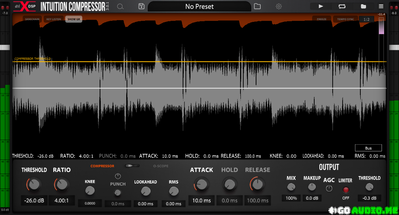Toggle the Punch power icon
399x215 pixels.
pos(118,176)
